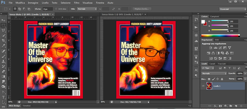Open the Filtro menu

pos(77,3)
